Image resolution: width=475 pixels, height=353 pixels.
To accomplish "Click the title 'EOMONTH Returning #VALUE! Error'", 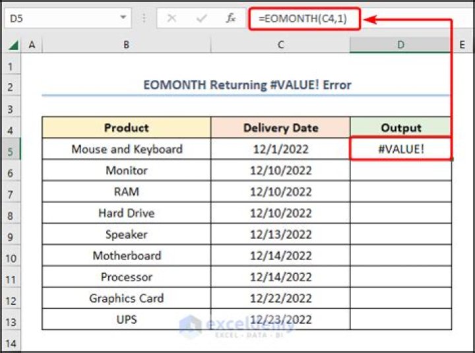I will coord(247,85).
